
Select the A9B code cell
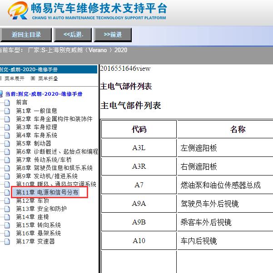point(139,222)
